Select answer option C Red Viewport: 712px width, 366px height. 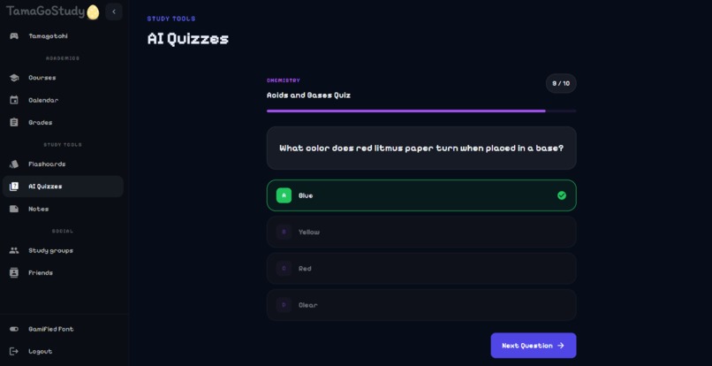click(421, 269)
